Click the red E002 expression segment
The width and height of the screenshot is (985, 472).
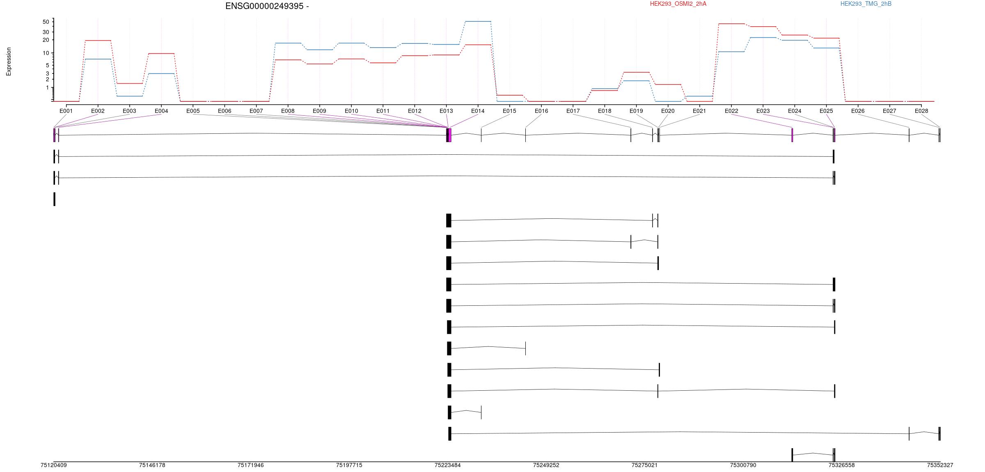click(x=98, y=40)
